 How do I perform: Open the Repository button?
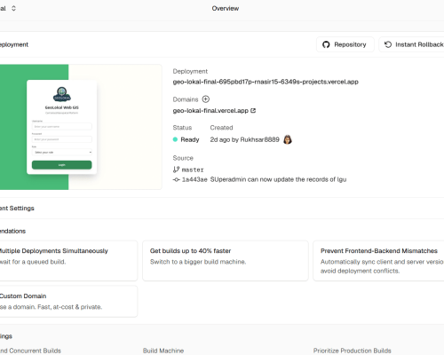pos(345,44)
